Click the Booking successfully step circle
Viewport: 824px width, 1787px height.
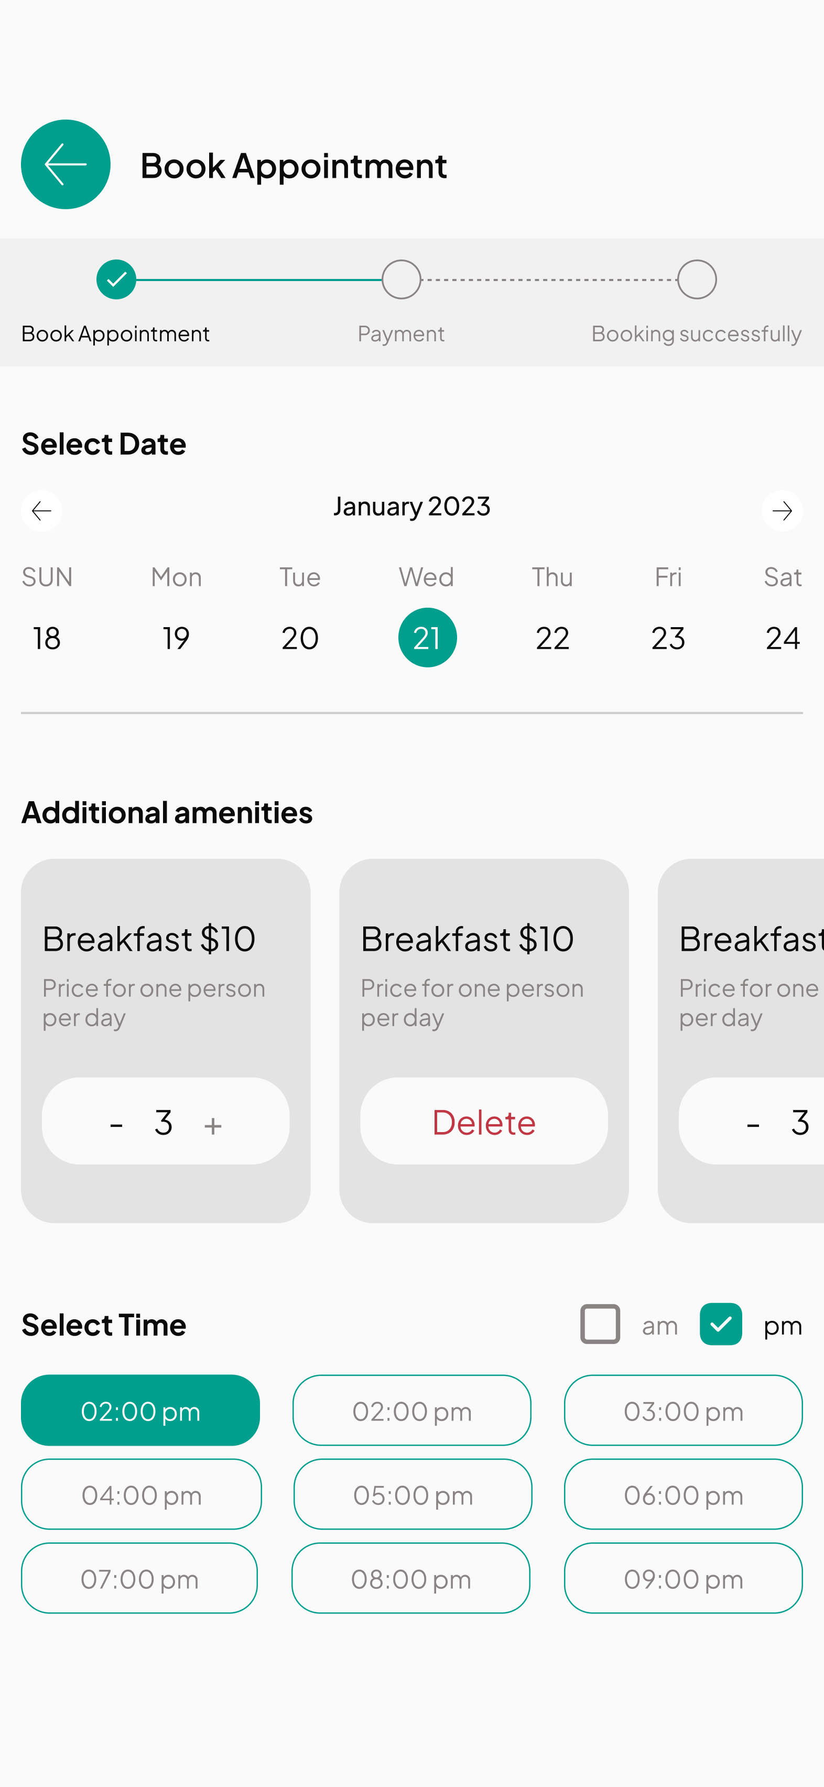697,279
